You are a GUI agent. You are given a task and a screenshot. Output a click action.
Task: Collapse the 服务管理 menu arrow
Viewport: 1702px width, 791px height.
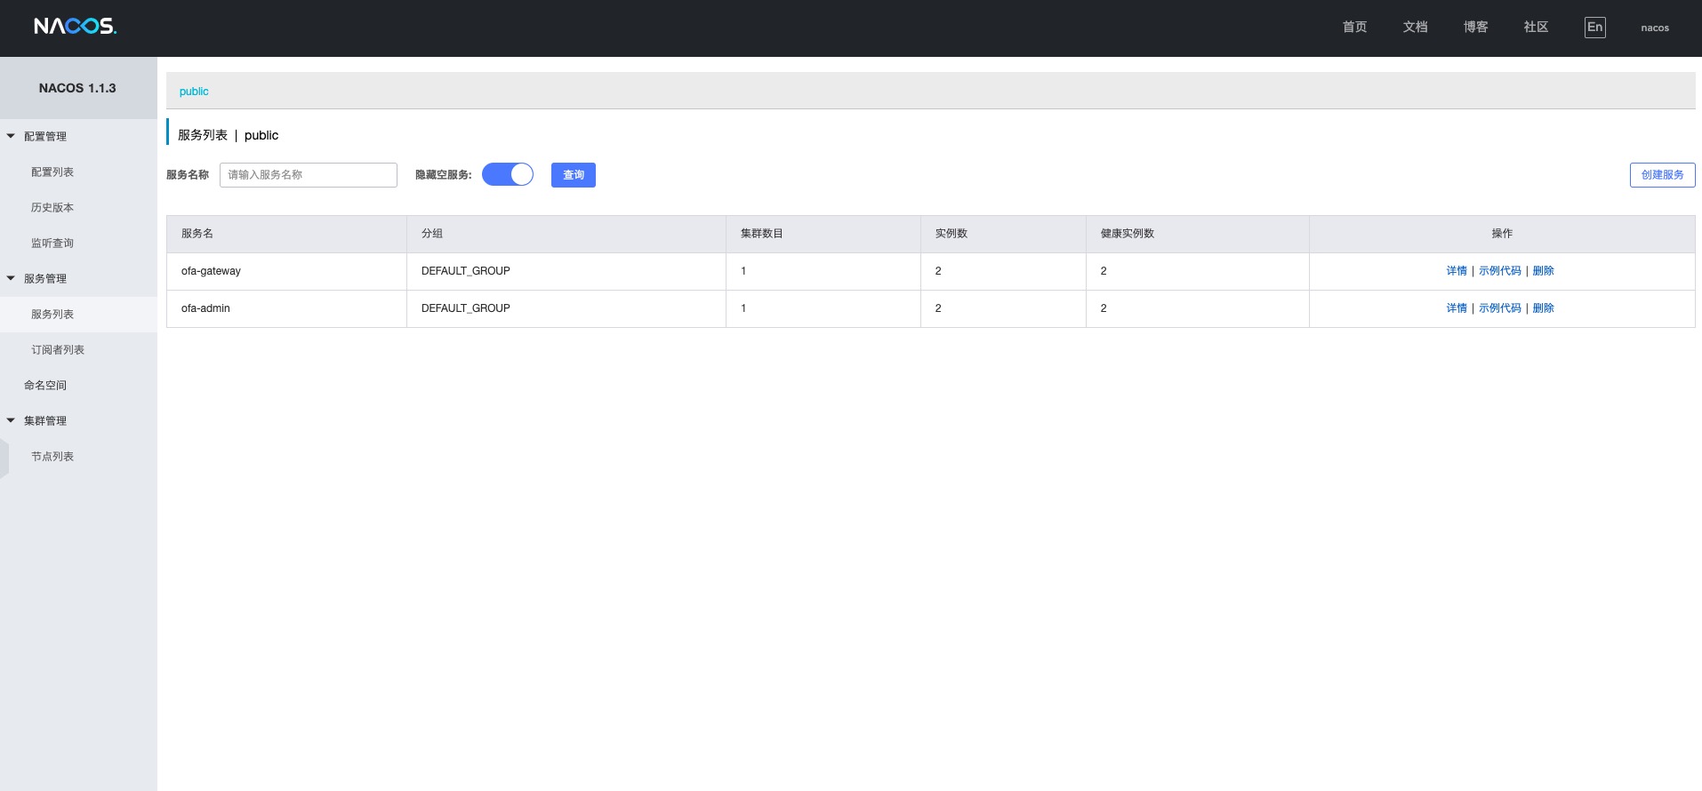tap(11, 278)
